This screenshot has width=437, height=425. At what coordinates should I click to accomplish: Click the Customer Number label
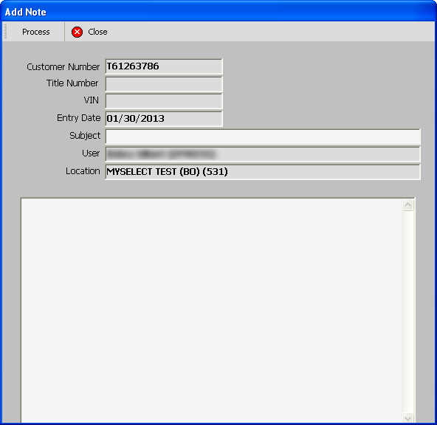click(63, 67)
